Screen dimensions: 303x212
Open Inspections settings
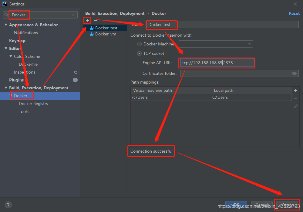25,72
